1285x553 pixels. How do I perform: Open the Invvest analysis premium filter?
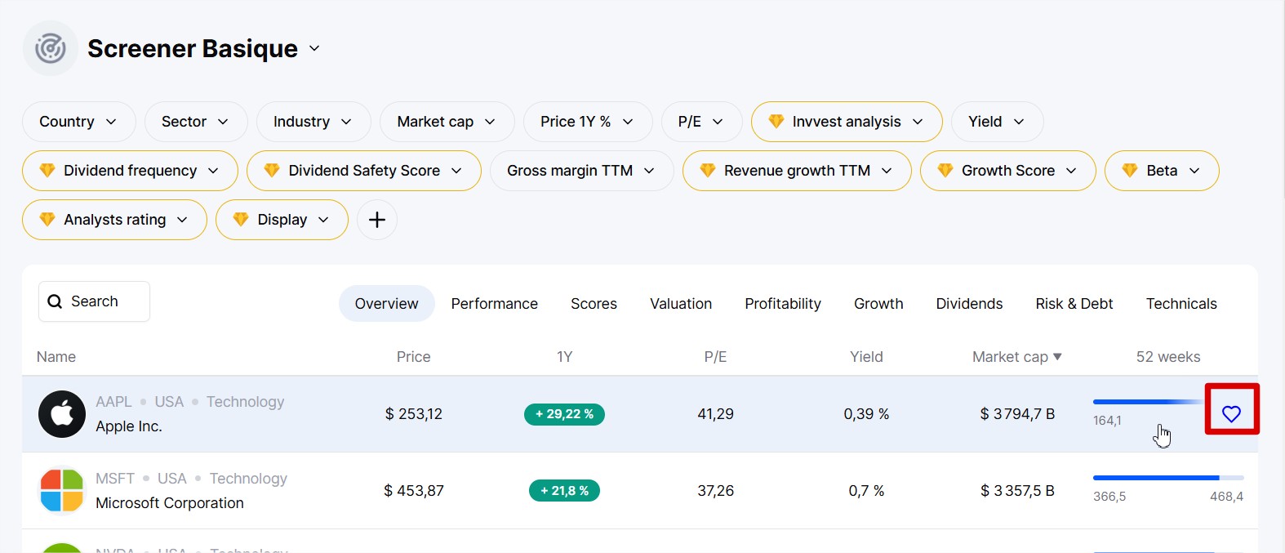tap(847, 122)
